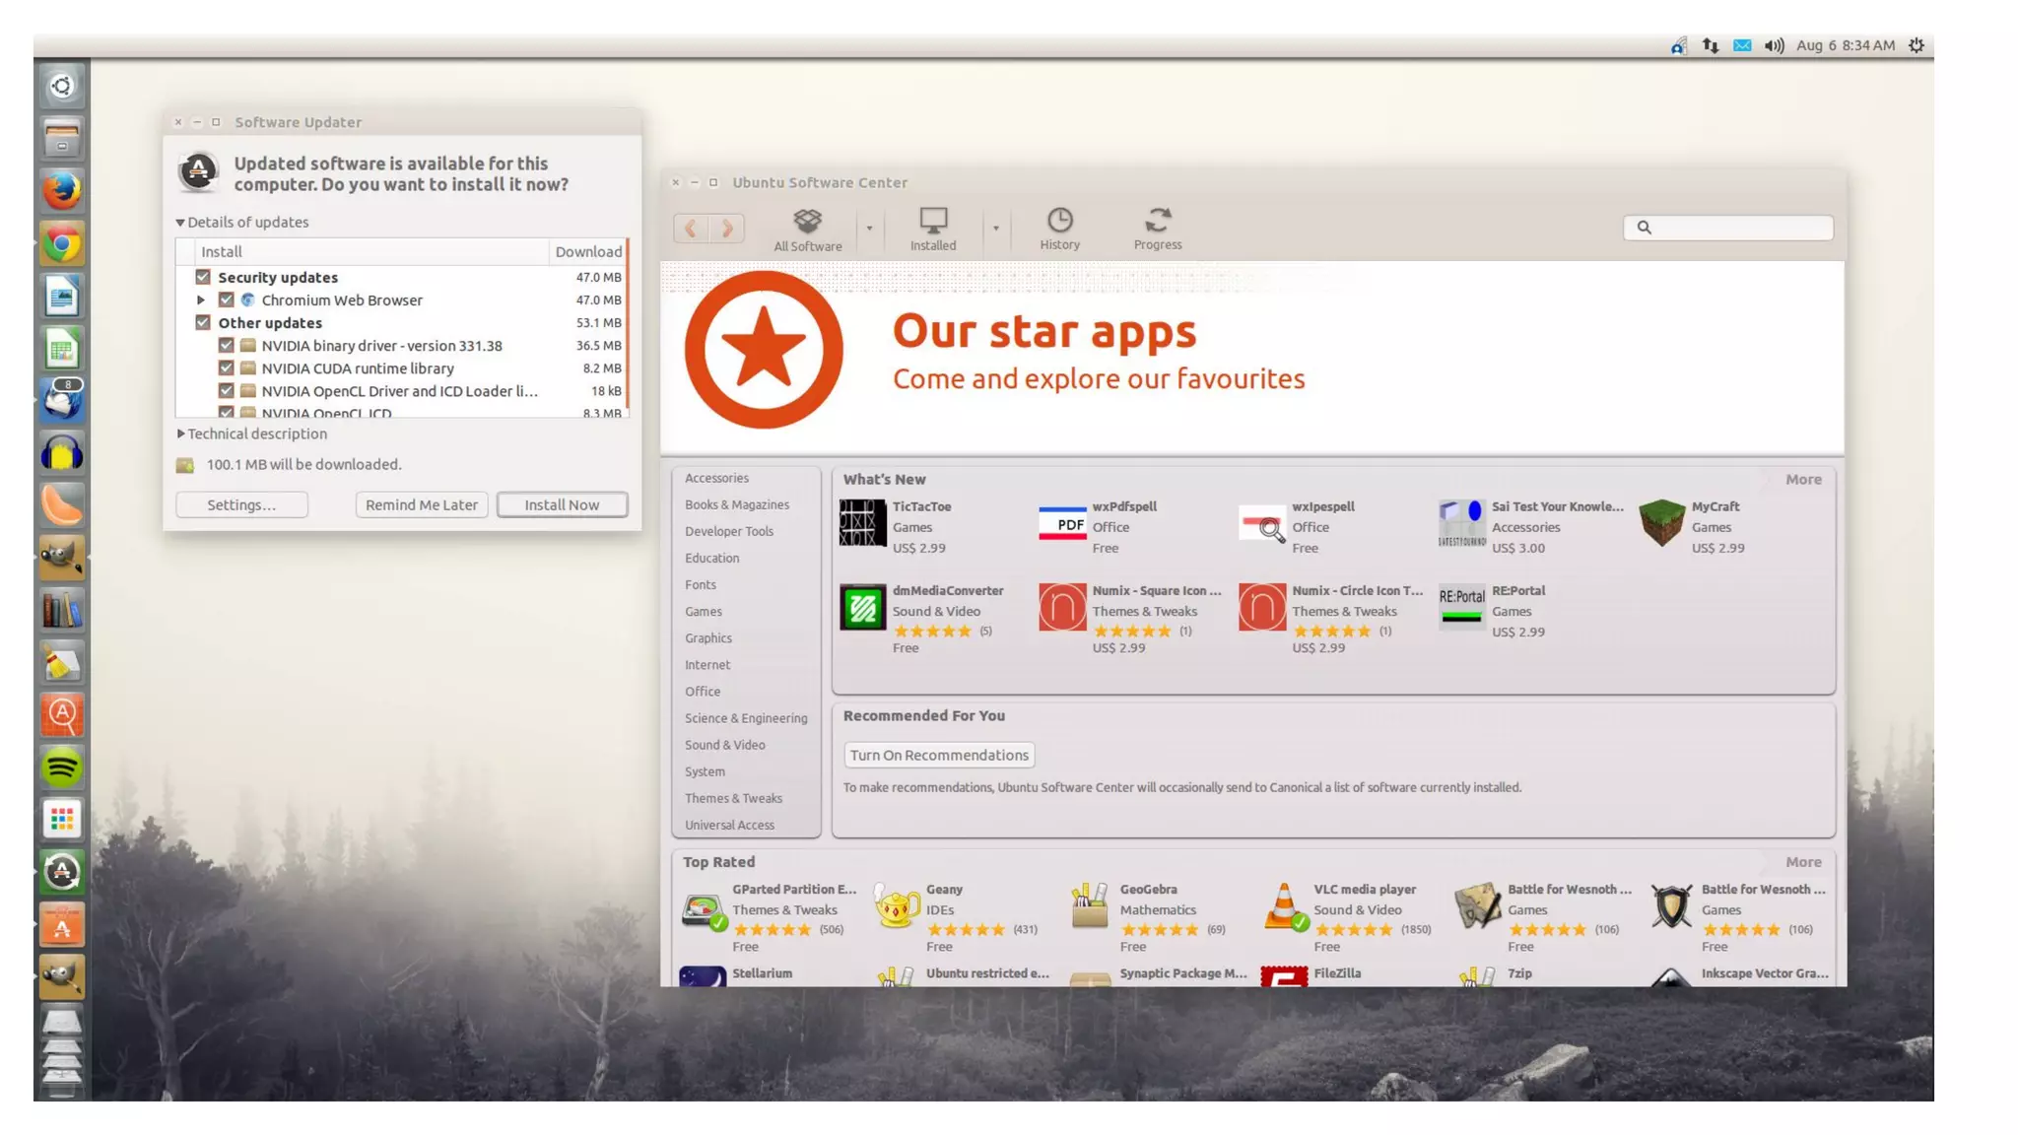2018x1135 pixels.
Task: Launch Firefox from the dock
Action: click(x=62, y=191)
